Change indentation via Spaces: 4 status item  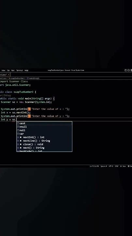click(104, 166)
